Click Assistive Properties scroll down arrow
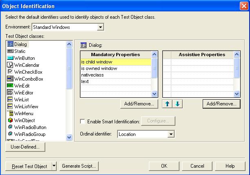Image resolution: width=250 pixels, height=175 pixels. 237,94
